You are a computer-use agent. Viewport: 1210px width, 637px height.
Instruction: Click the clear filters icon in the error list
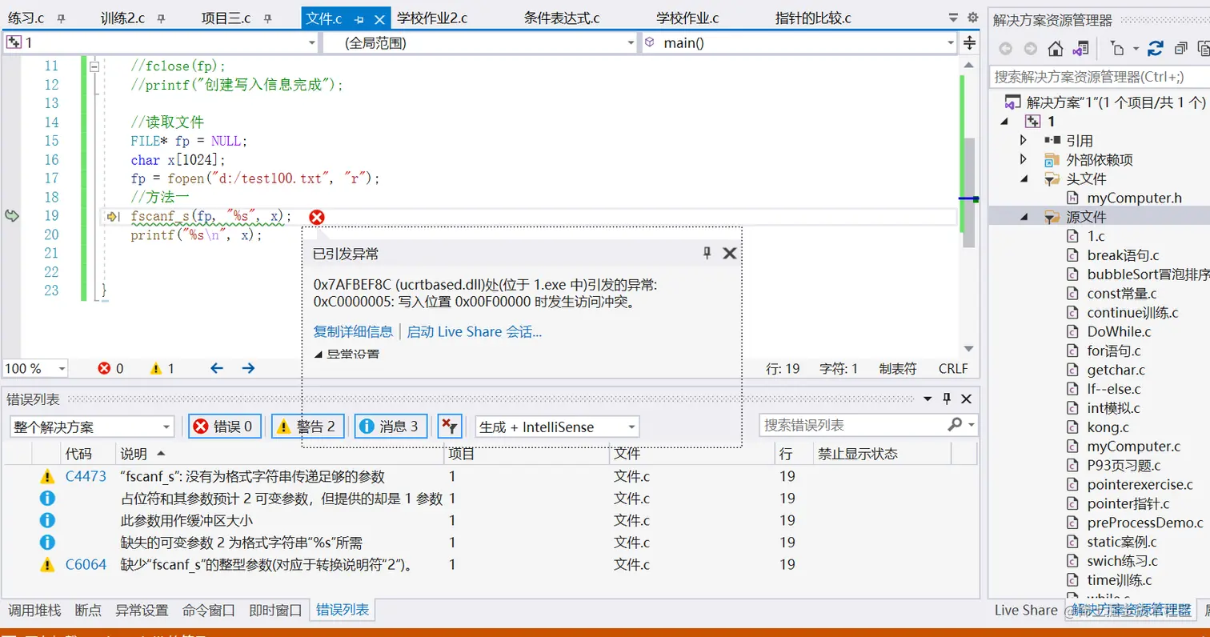(451, 427)
